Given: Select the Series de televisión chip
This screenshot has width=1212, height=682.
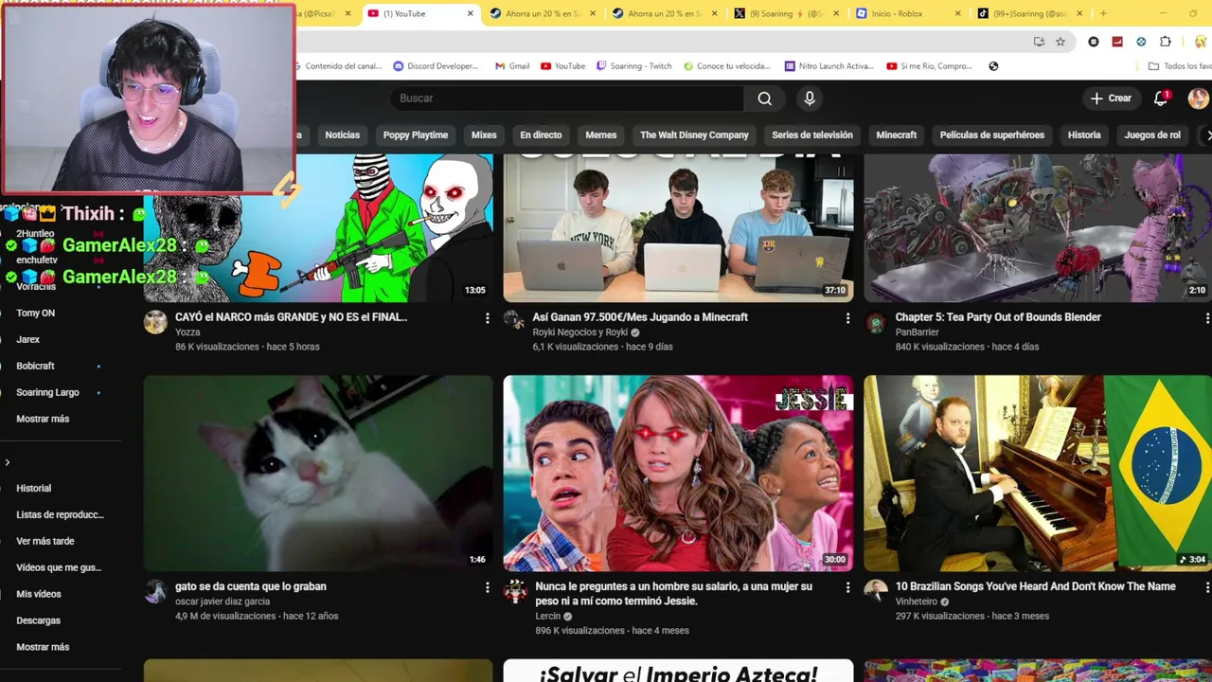Looking at the screenshot, I should coord(811,135).
